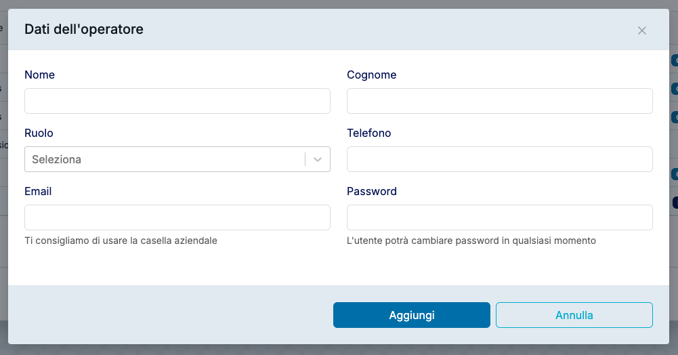Focus the Password input field

tap(499, 217)
